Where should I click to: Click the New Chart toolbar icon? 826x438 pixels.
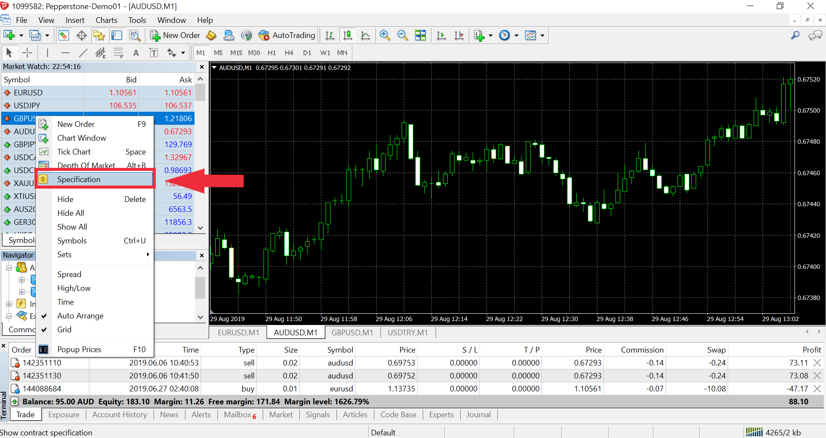[x=9, y=35]
